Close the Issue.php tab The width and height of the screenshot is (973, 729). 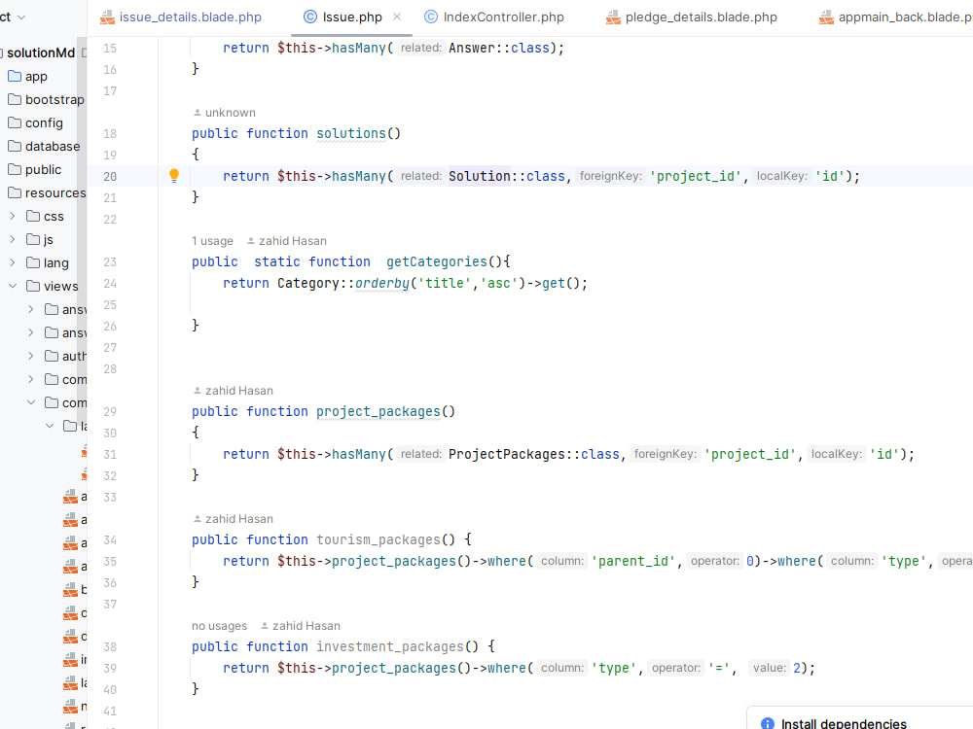point(397,17)
